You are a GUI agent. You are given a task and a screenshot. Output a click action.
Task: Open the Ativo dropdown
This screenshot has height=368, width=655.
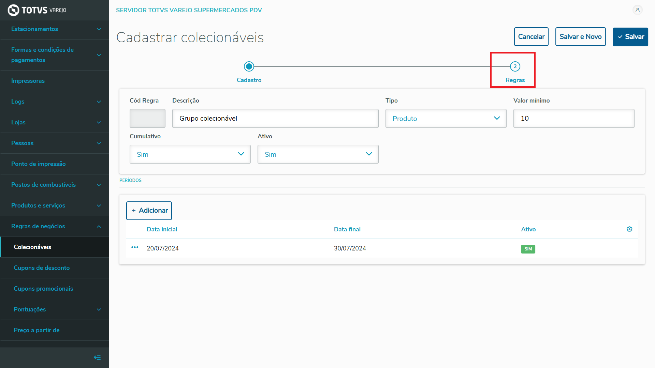click(x=318, y=154)
